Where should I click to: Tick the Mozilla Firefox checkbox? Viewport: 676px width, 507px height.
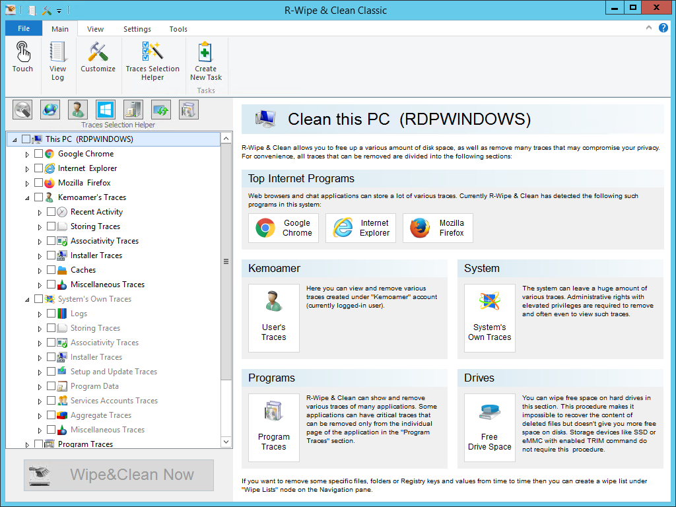point(38,182)
